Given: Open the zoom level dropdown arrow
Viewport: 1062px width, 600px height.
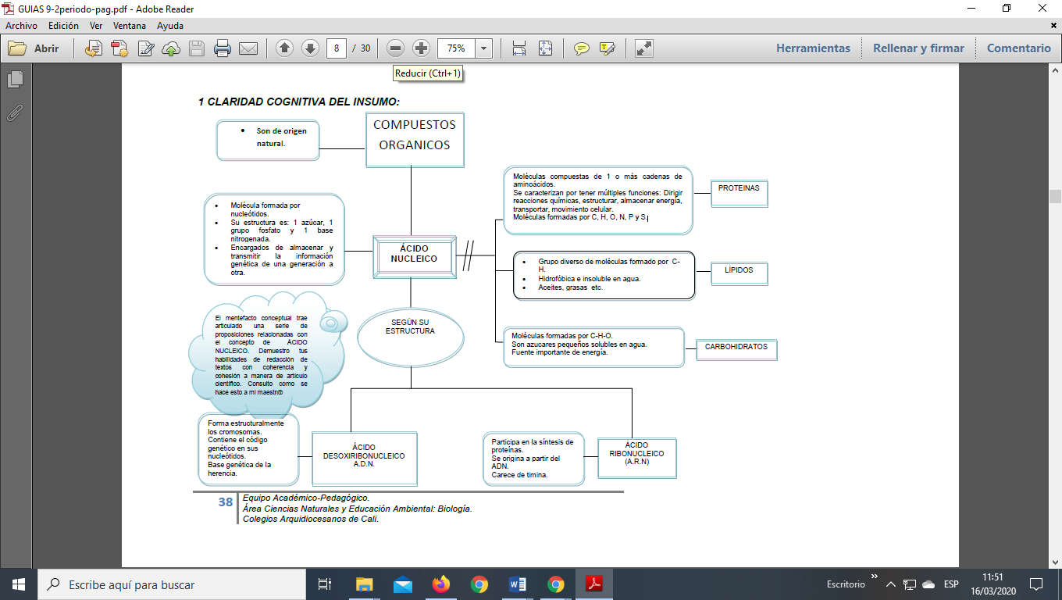Looking at the screenshot, I should [x=484, y=48].
